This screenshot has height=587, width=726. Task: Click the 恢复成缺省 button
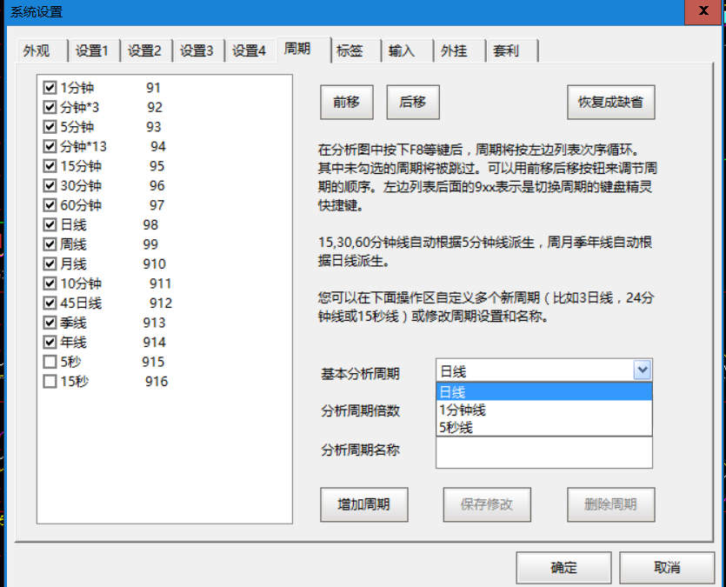tap(610, 102)
